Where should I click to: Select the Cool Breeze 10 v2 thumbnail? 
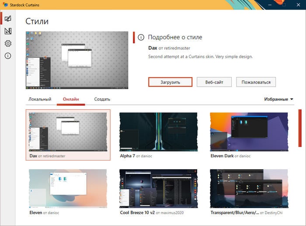coord(158,188)
